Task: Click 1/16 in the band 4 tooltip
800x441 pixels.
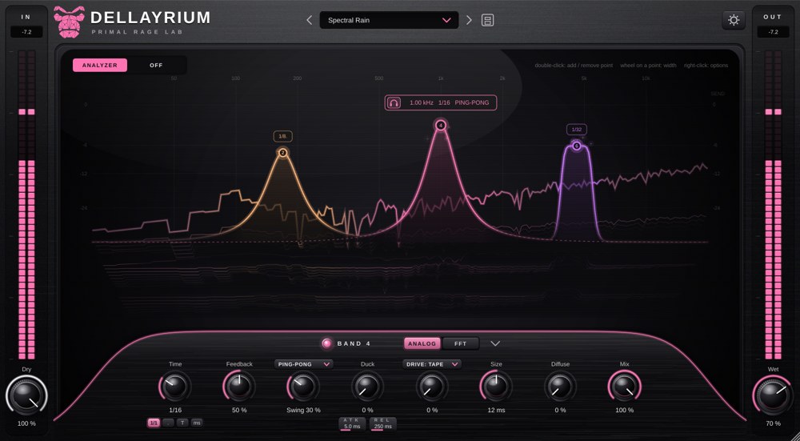Action: tap(444, 102)
